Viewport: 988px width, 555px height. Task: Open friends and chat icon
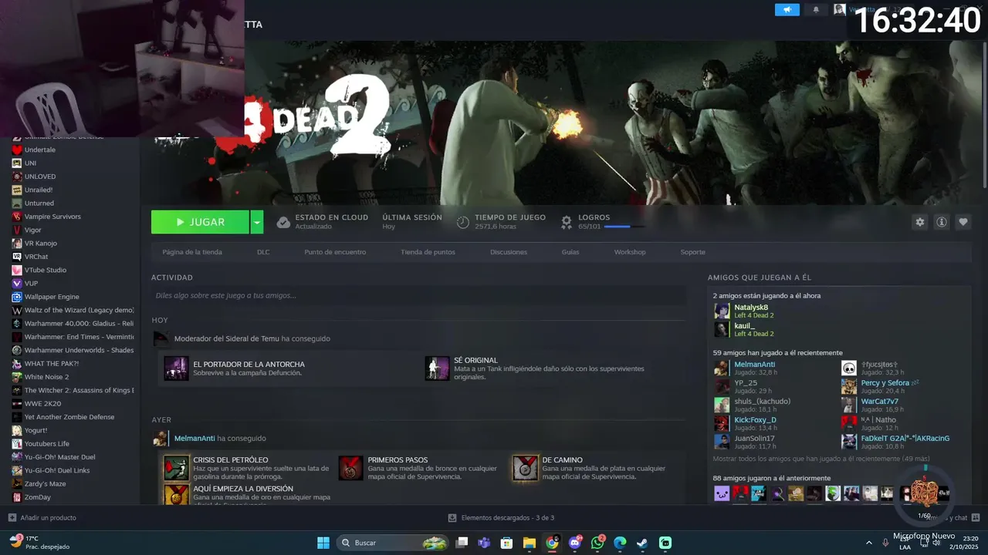tap(975, 517)
